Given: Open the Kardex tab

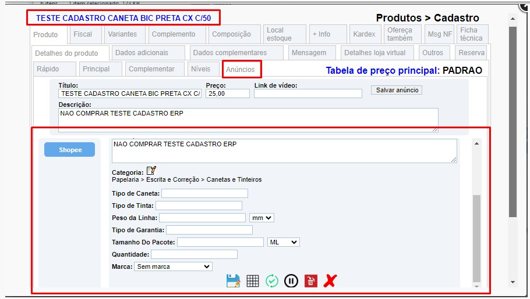Looking at the screenshot, I should (x=365, y=34).
